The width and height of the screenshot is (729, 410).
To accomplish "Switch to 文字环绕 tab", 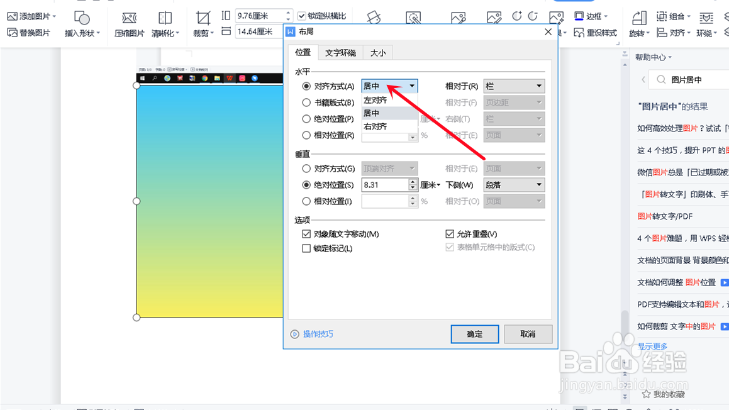I will click(x=340, y=53).
